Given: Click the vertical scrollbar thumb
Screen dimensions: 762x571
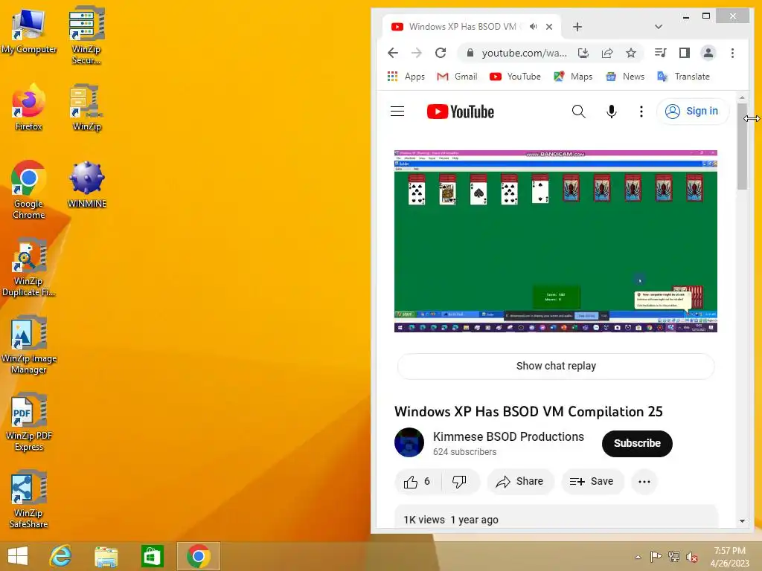Looking at the screenshot, I should point(742,146).
